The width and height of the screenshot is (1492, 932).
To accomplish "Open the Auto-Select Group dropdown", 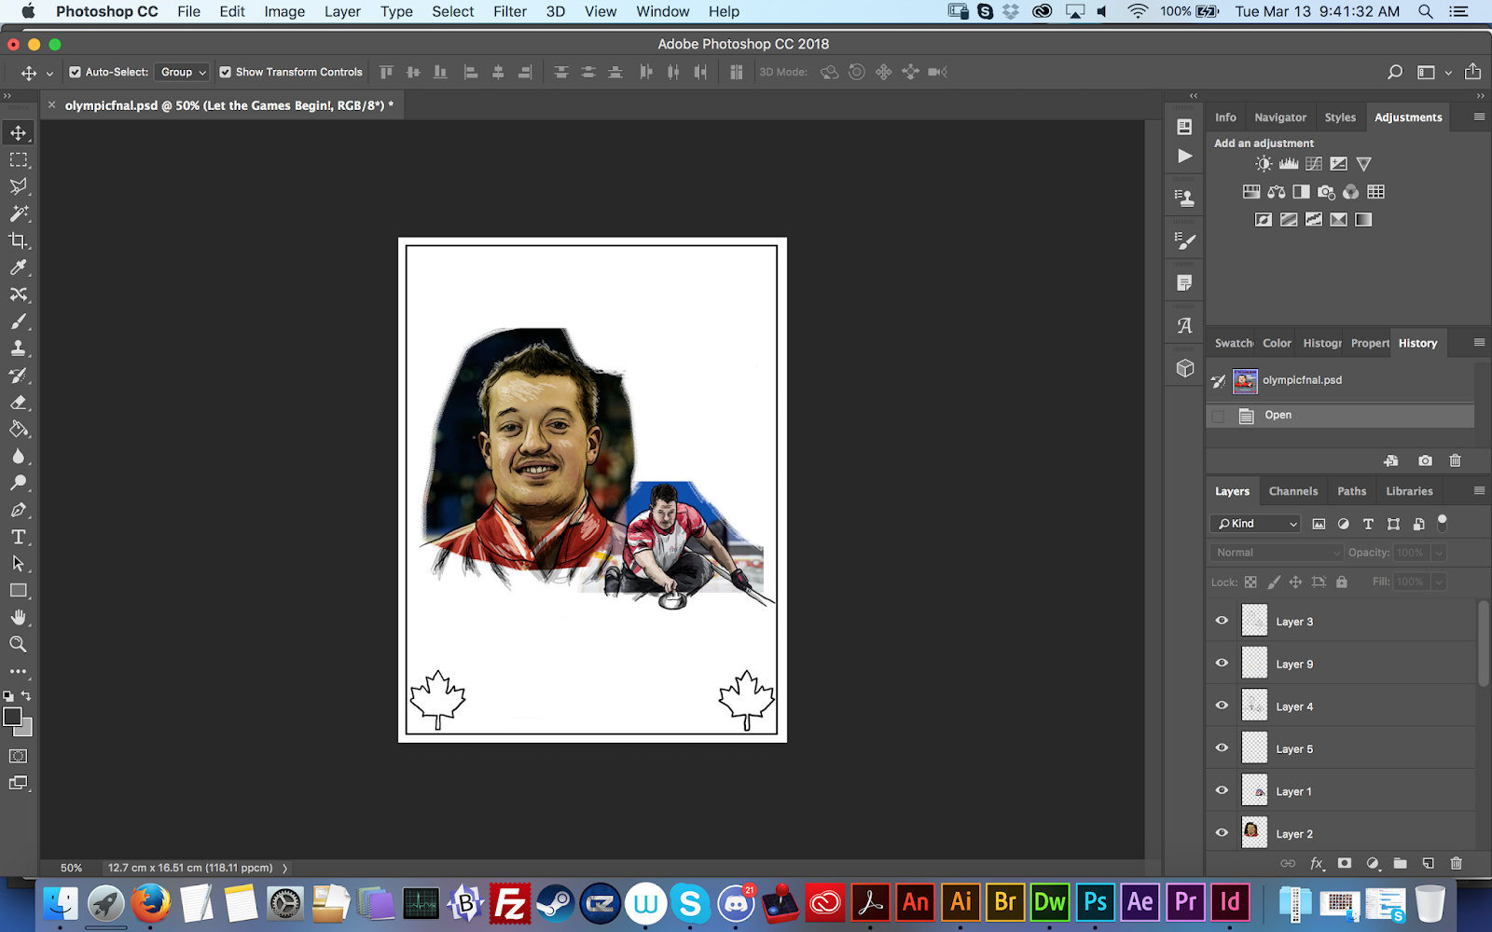I will 183,72.
